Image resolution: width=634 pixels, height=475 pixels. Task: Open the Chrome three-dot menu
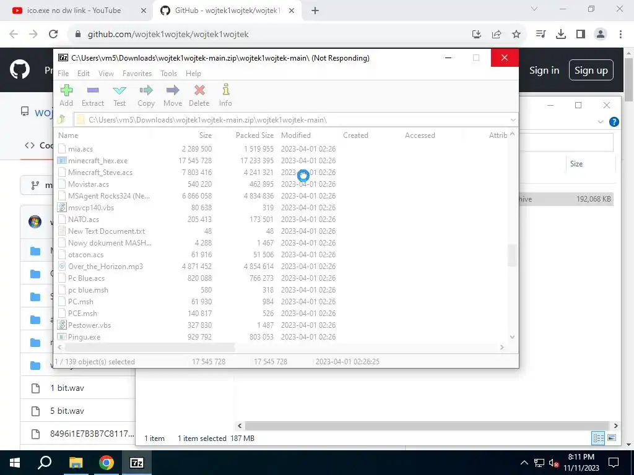pyautogui.click(x=620, y=35)
